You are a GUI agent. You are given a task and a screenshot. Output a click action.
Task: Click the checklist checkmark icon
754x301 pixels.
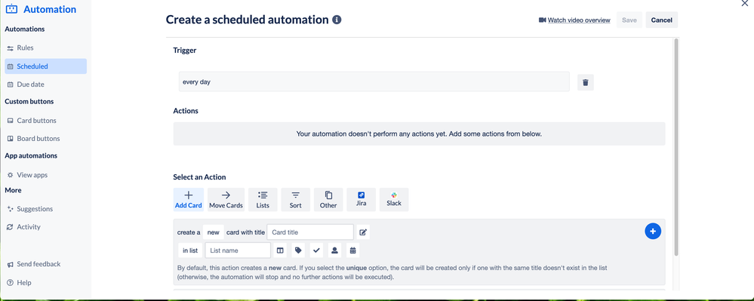(316, 250)
